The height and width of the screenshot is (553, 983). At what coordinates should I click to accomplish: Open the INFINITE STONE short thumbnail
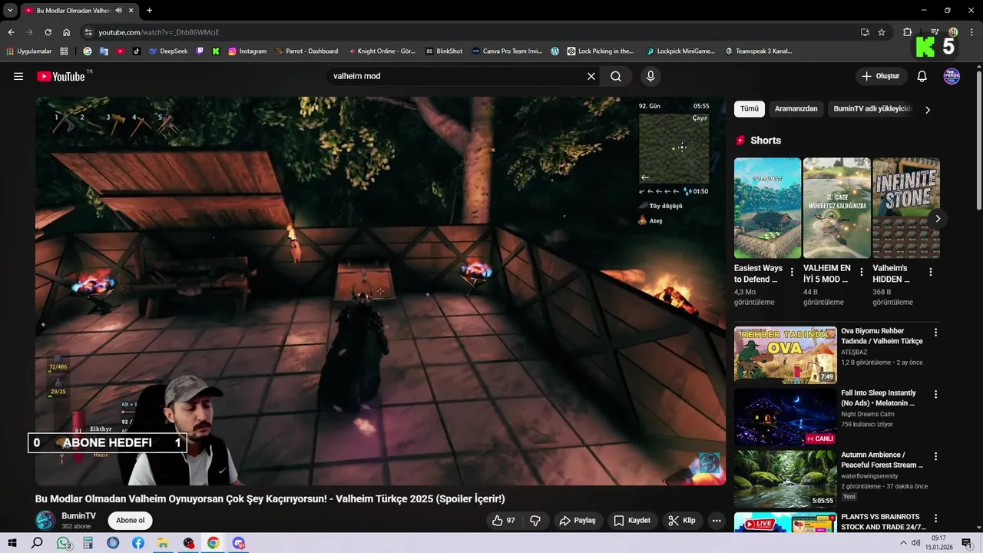click(906, 208)
